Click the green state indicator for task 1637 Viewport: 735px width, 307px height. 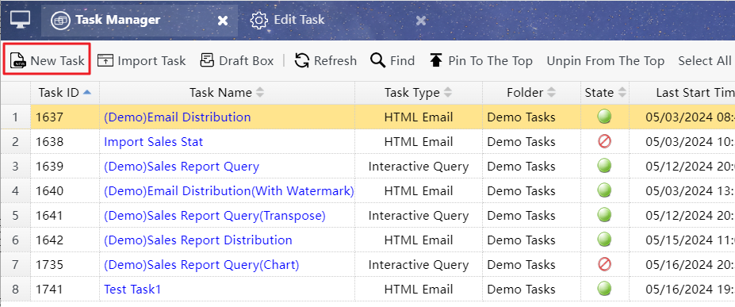pyautogui.click(x=604, y=117)
